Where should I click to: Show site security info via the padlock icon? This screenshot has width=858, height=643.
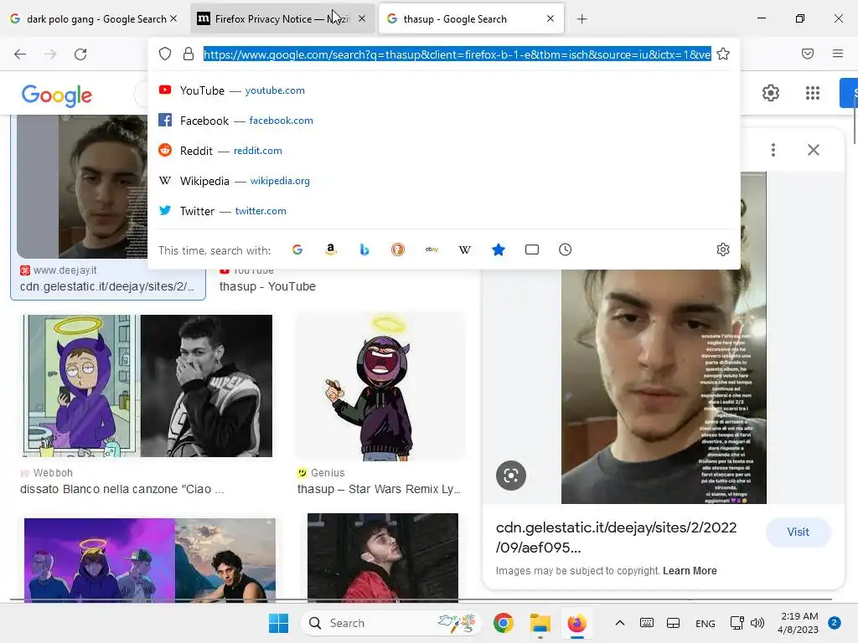[189, 54]
